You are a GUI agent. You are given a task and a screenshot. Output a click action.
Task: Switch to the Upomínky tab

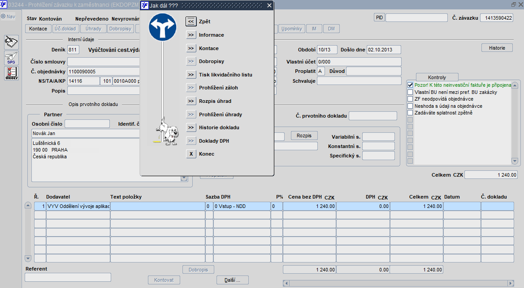click(291, 29)
